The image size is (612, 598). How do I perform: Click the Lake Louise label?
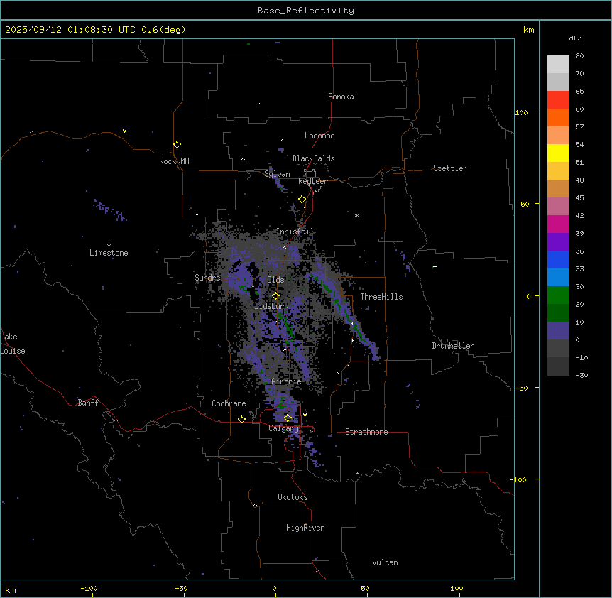point(13,344)
